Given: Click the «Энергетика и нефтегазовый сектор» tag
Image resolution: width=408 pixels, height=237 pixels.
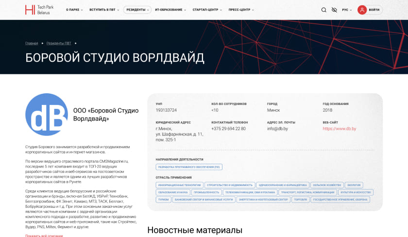Looking at the screenshot, I should click(x=263, y=200).
